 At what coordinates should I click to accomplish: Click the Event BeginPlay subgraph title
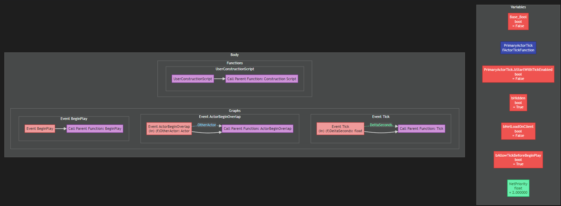point(74,119)
